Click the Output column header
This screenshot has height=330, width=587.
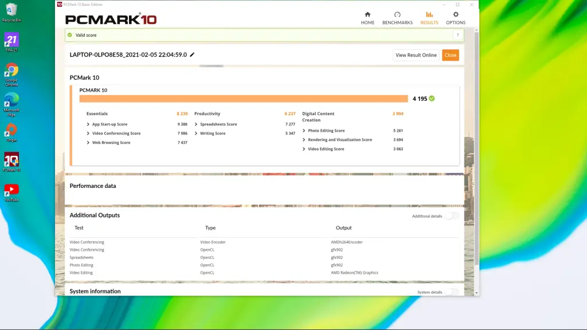(x=344, y=228)
